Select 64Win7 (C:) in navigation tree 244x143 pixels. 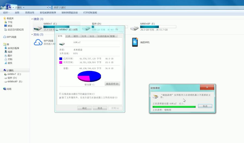12,74
